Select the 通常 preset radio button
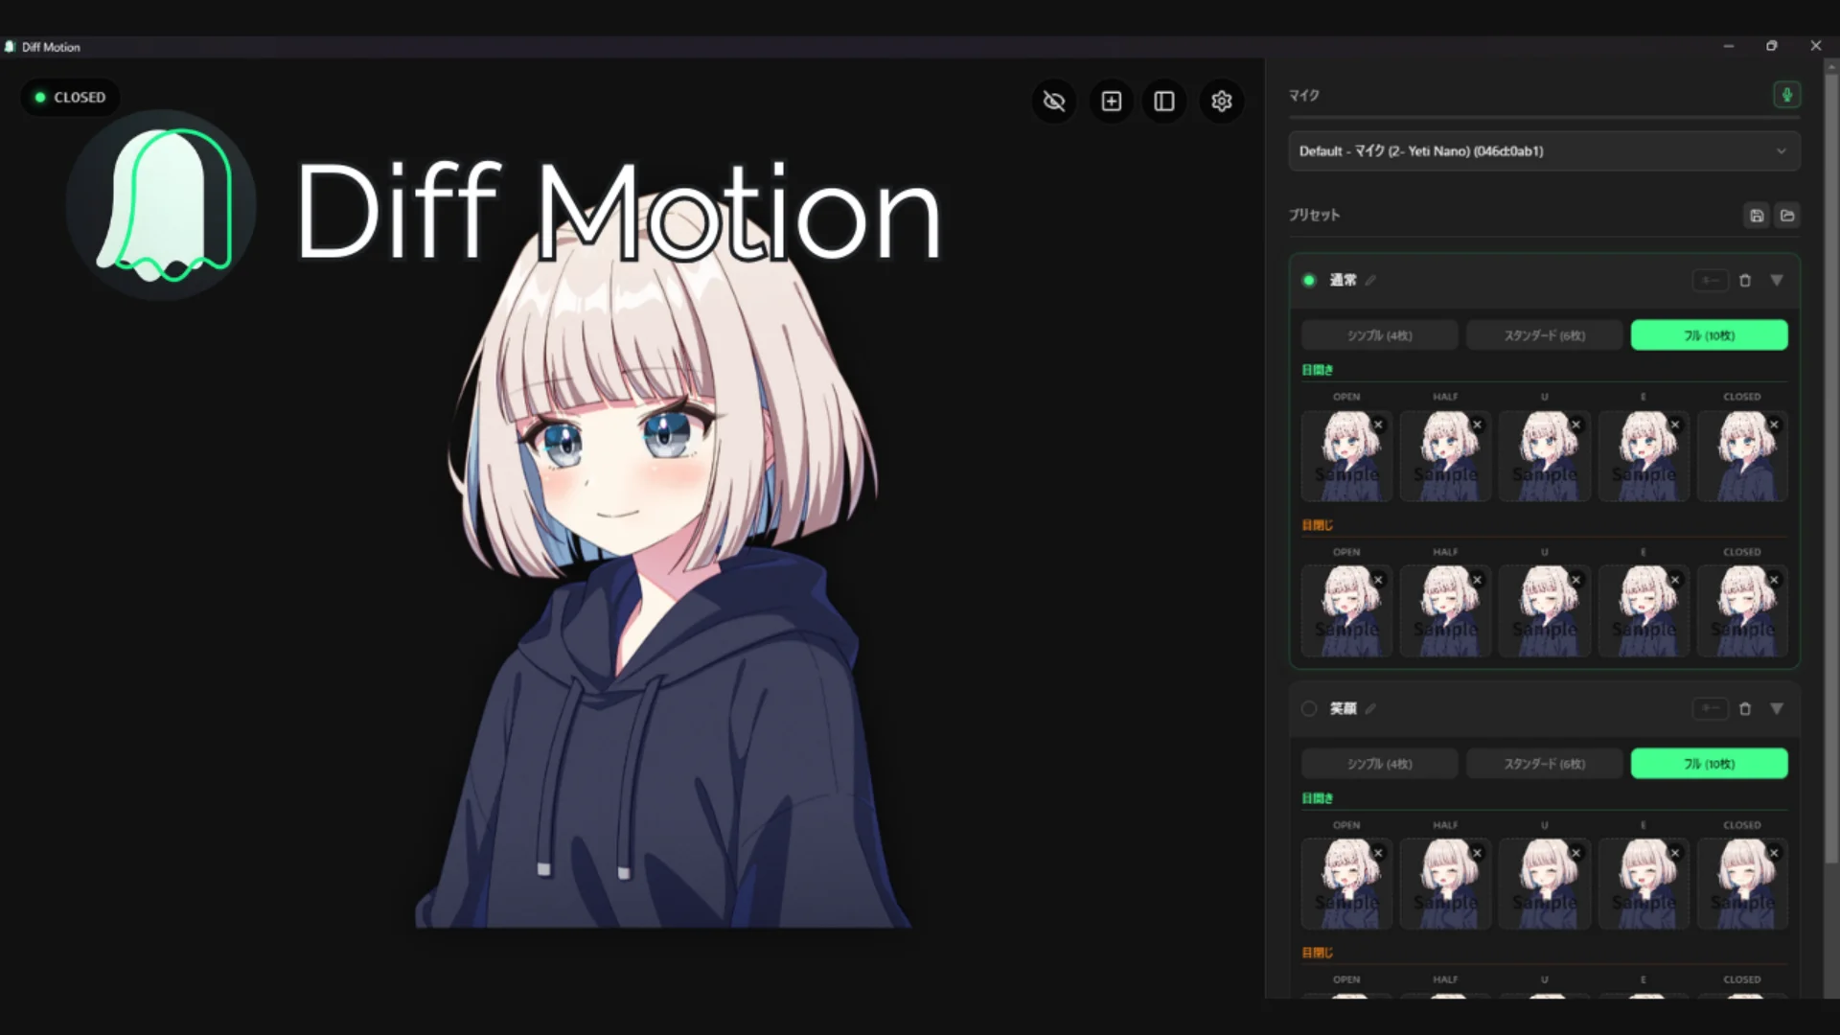The width and height of the screenshot is (1840, 1035). click(x=1309, y=281)
